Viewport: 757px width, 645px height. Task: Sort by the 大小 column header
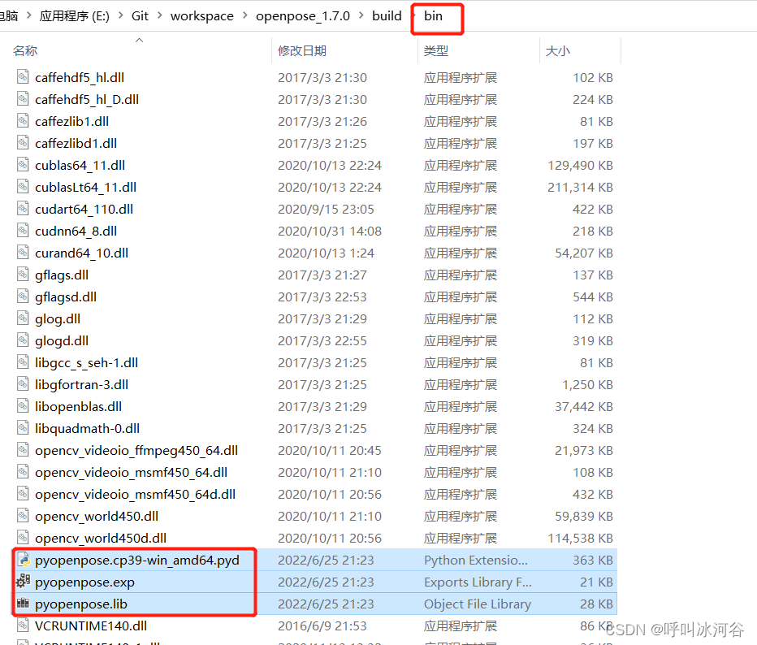557,50
